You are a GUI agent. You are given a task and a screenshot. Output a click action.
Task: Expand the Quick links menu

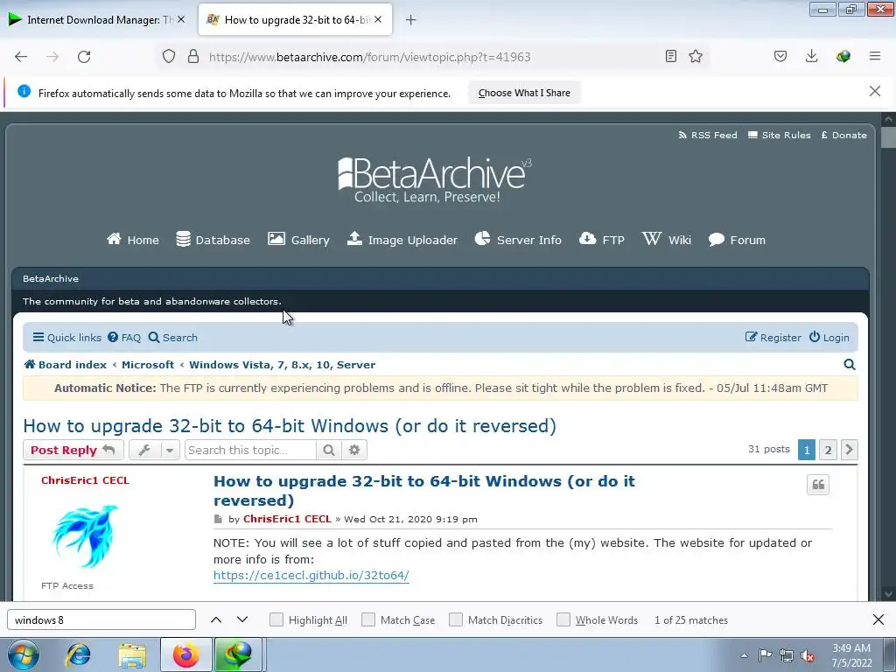click(66, 338)
